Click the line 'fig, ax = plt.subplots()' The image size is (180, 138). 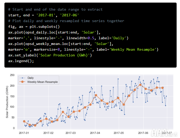[x=34, y=27]
